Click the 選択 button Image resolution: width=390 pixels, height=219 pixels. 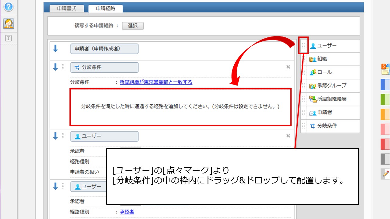[x=133, y=26]
